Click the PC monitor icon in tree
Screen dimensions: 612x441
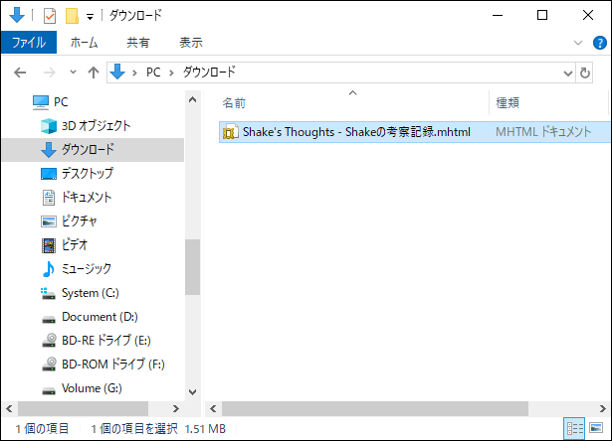pos(41,102)
